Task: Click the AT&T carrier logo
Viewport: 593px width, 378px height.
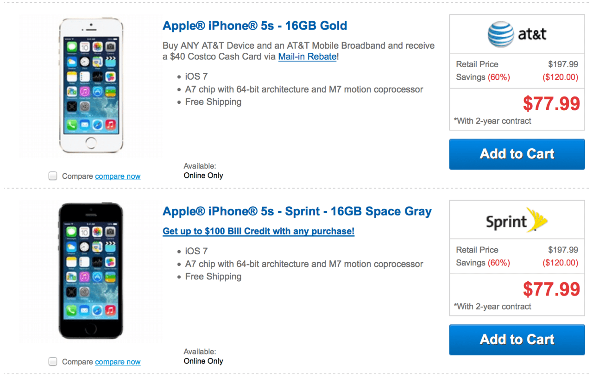Action: pos(517,34)
